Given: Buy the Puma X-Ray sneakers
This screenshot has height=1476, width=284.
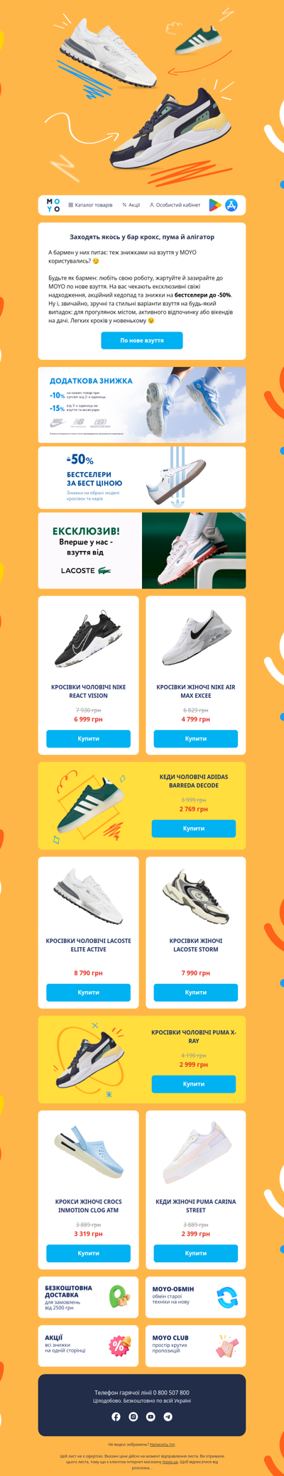Looking at the screenshot, I should (194, 1084).
